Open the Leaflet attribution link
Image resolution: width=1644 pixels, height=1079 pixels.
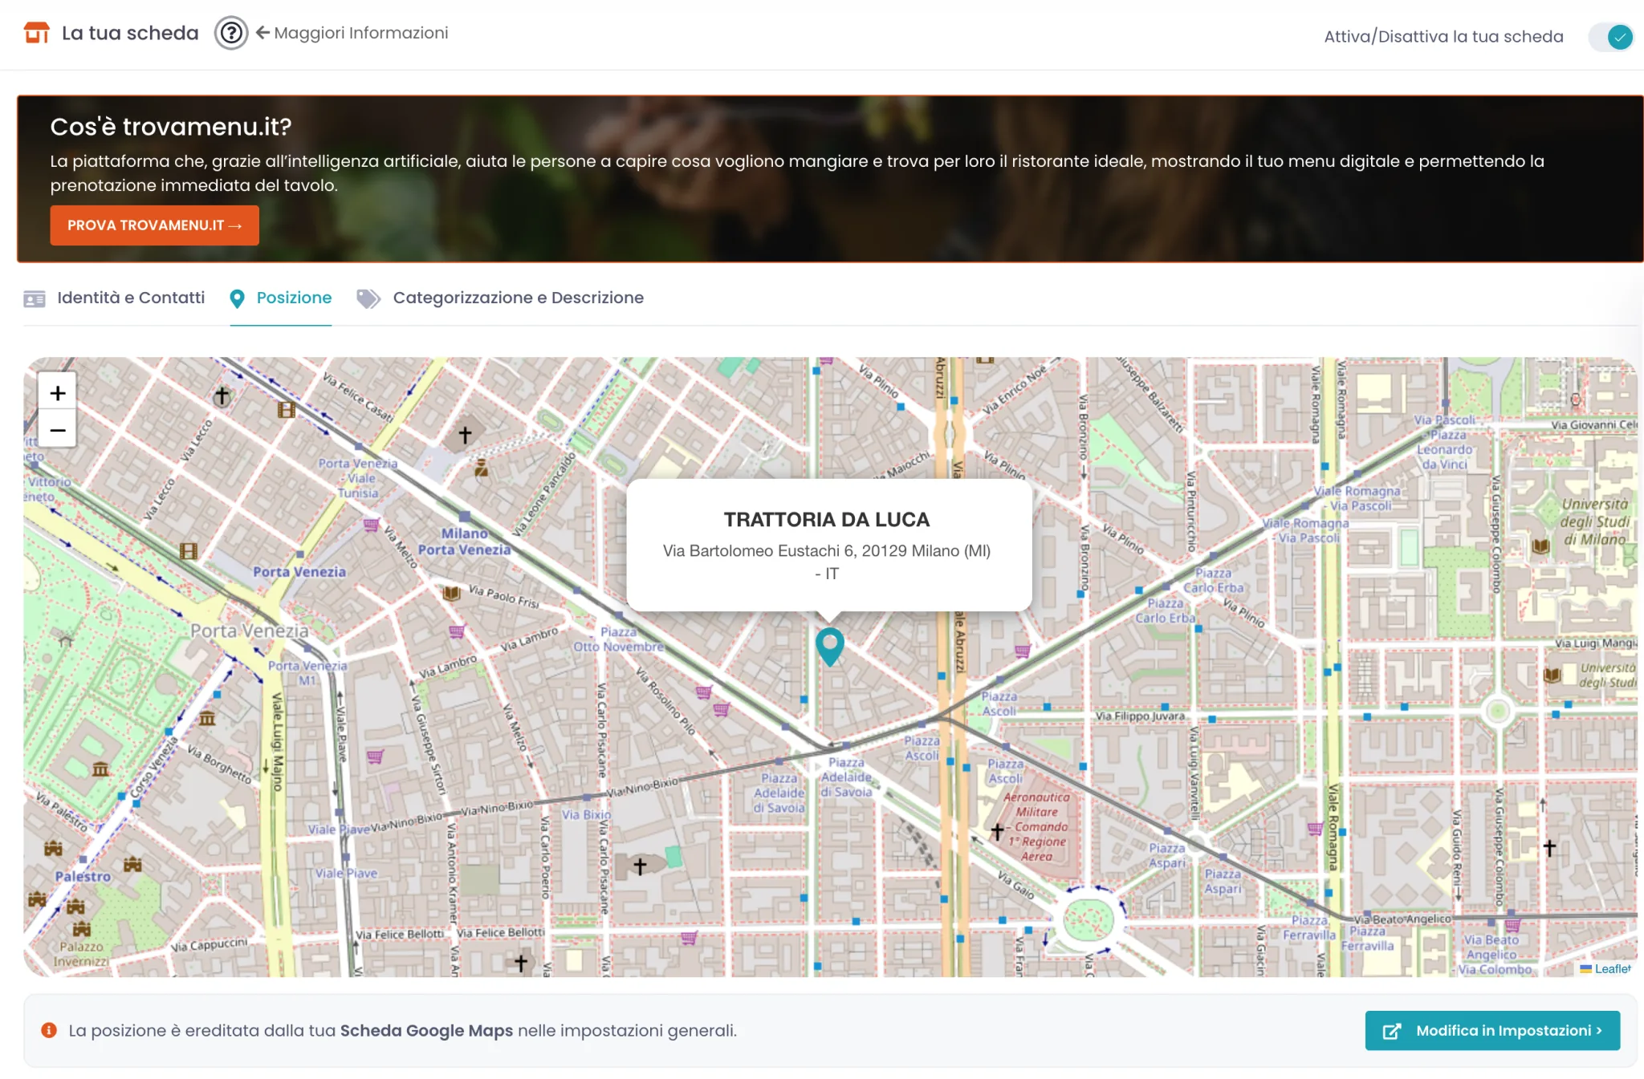click(1612, 969)
